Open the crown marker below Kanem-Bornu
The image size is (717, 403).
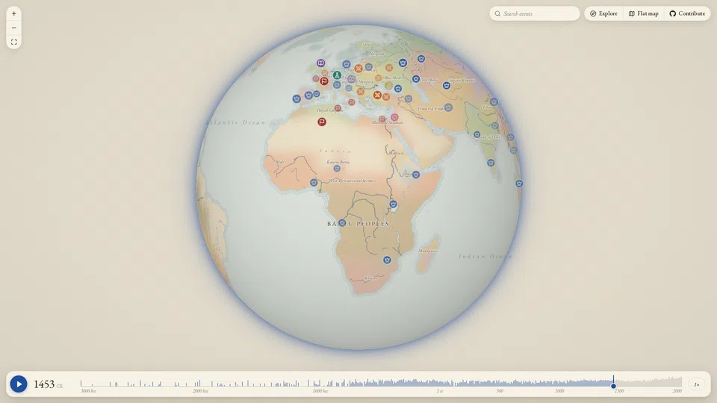coord(337,169)
